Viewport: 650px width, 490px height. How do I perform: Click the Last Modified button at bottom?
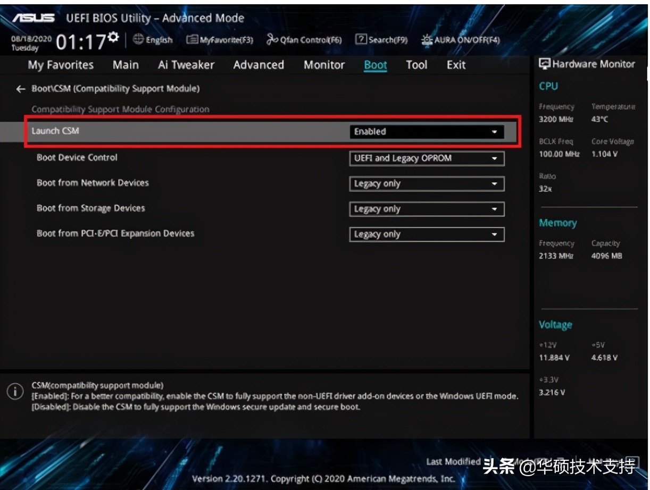coord(453,462)
